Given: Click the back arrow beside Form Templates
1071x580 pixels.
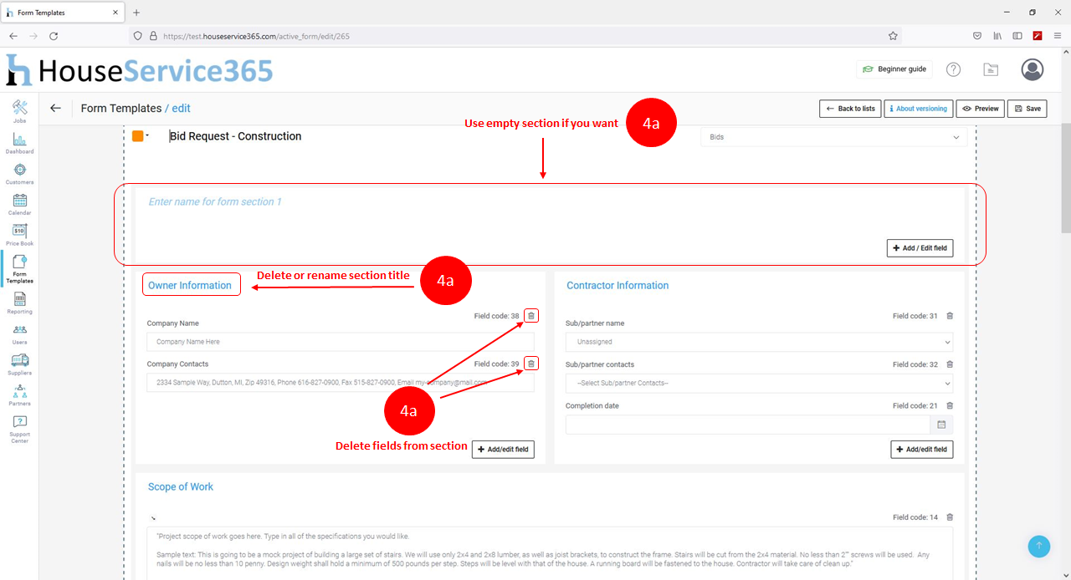Looking at the screenshot, I should [55, 108].
